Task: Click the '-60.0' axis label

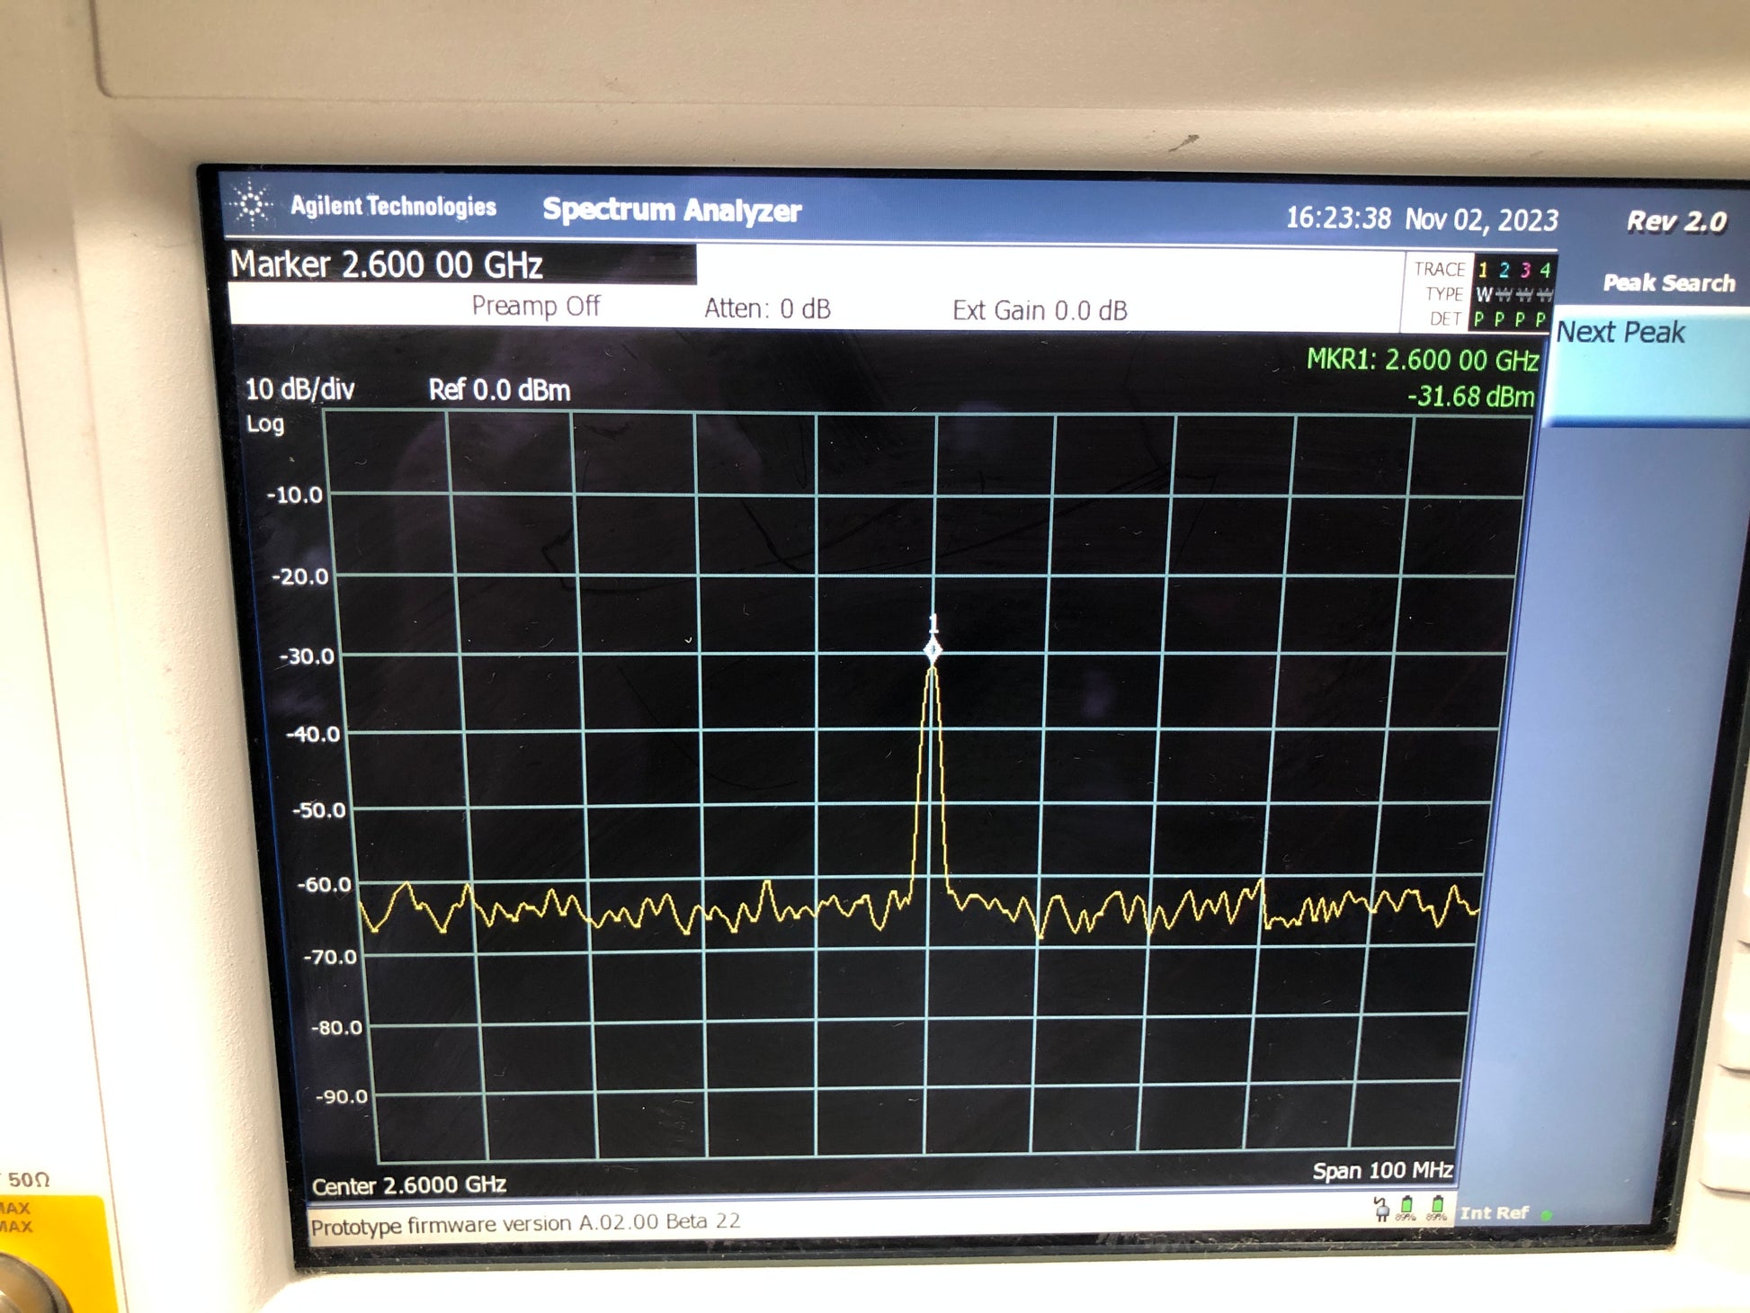Action: (x=325, y=884)
